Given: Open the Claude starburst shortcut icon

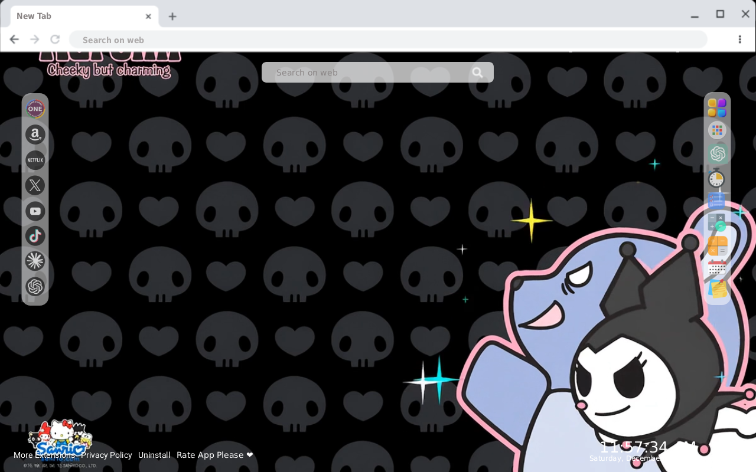Looking at the screenshot, I should pos(35,261).
